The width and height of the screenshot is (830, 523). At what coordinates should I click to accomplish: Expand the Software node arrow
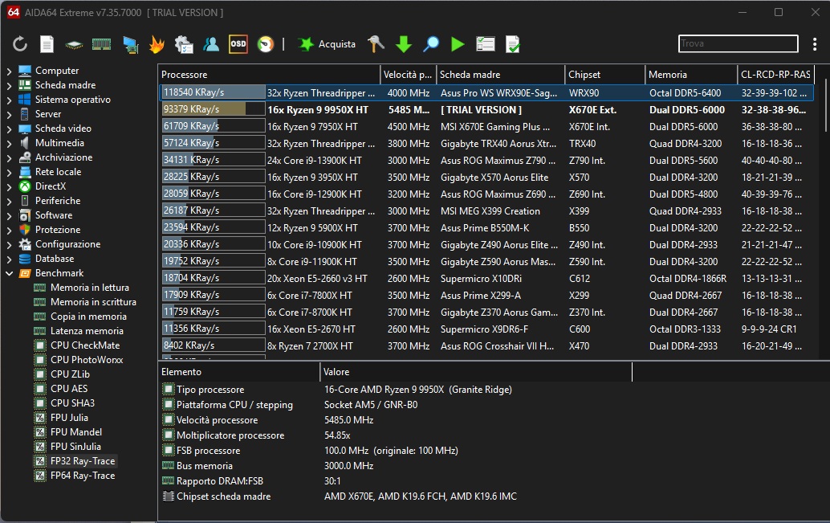[9, 215]
